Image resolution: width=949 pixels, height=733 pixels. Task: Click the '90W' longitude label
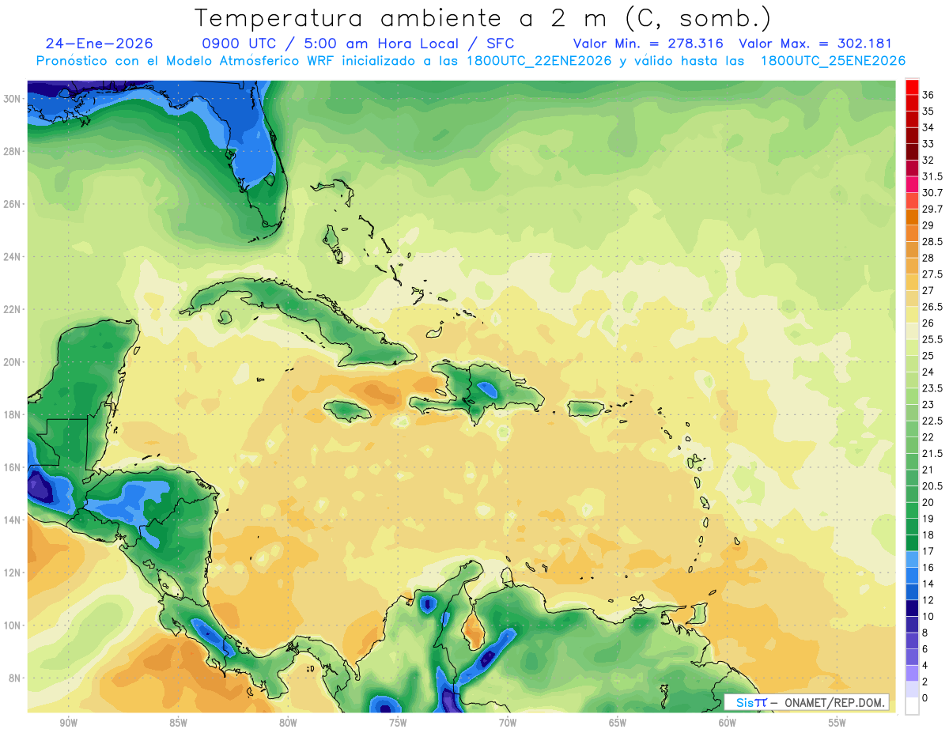point(68,723)
